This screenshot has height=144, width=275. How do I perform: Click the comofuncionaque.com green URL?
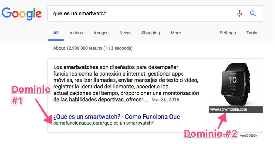[x=103, y=123]
